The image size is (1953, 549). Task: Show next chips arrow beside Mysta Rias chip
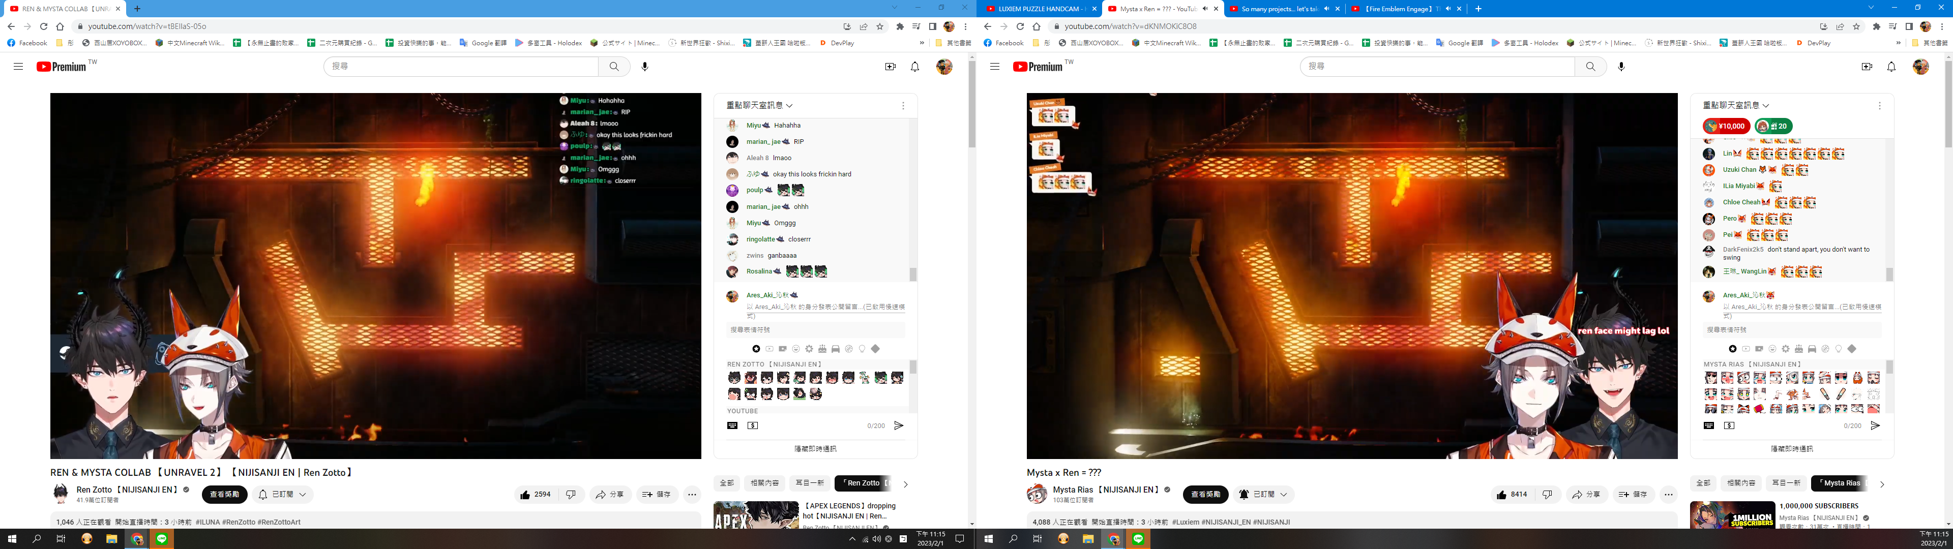tap(1882, 484)
